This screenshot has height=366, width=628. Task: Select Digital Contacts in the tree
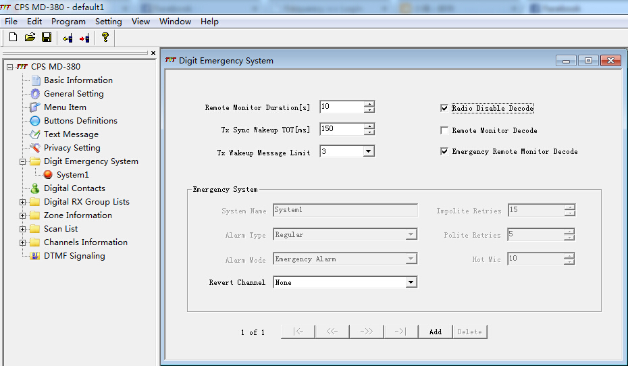click(x=74, y=188)
